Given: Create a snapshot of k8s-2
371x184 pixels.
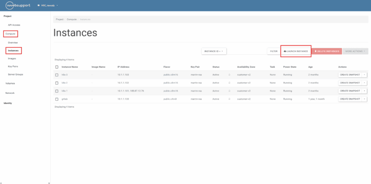Looking at the screenshot, I should pyautogui.click(x=350, y=83).
